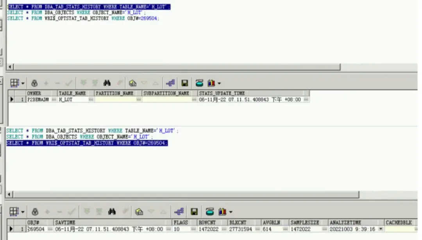Open ellipsis editor for SUBPARTITION_NAME cell
Image resolution: width=422 pixels, height=240 pixels.
(x=194, y=100)
